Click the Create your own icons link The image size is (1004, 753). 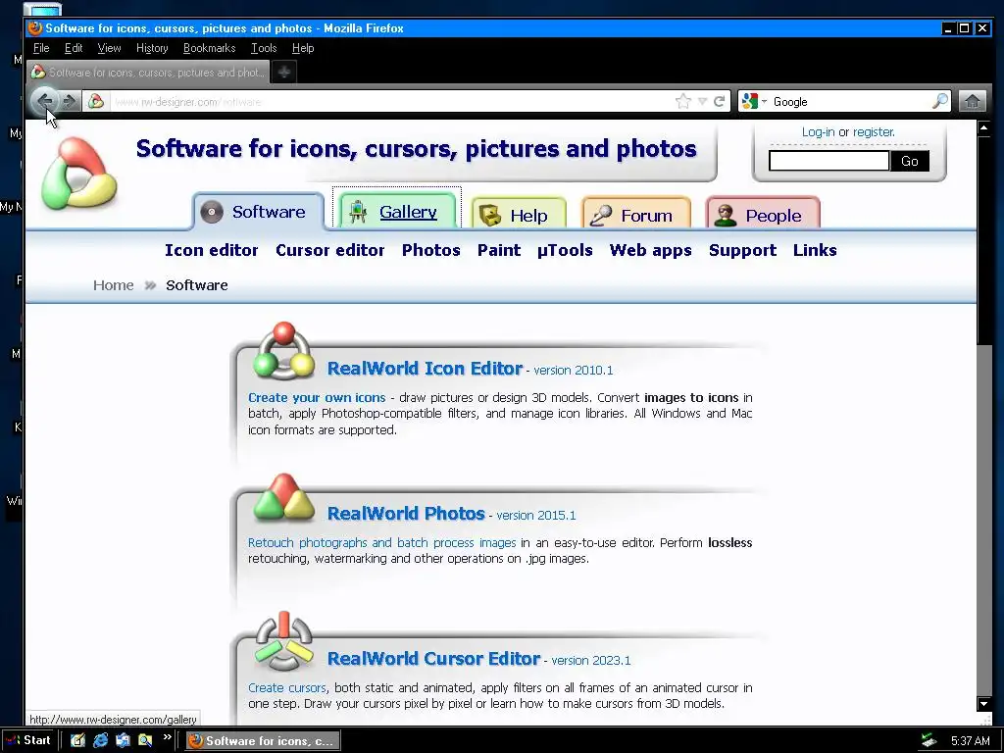[x=317, y=398]
